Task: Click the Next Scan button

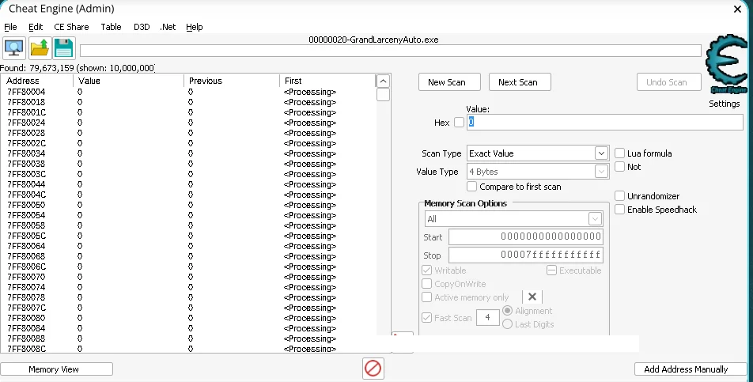Action: tap(520, 82)
